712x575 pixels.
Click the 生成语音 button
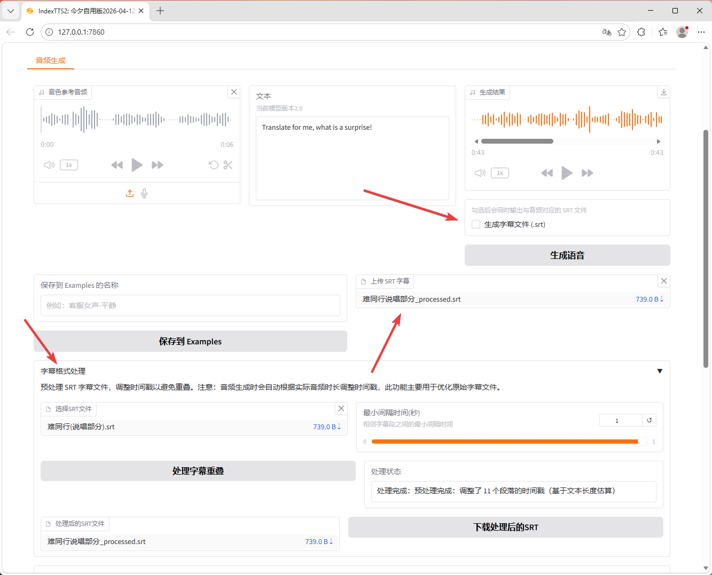click(x=567, y=255)
